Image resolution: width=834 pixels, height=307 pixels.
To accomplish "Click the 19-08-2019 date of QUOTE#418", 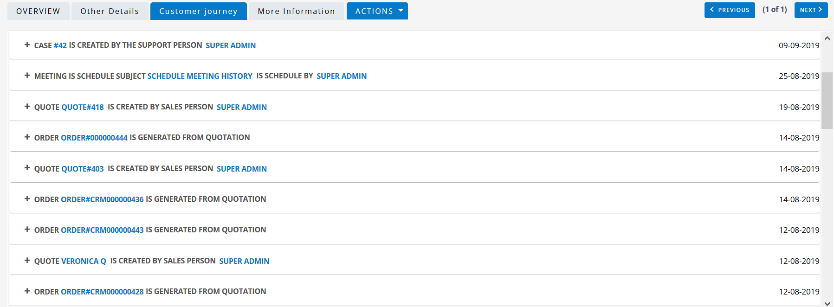I will 799,107.
